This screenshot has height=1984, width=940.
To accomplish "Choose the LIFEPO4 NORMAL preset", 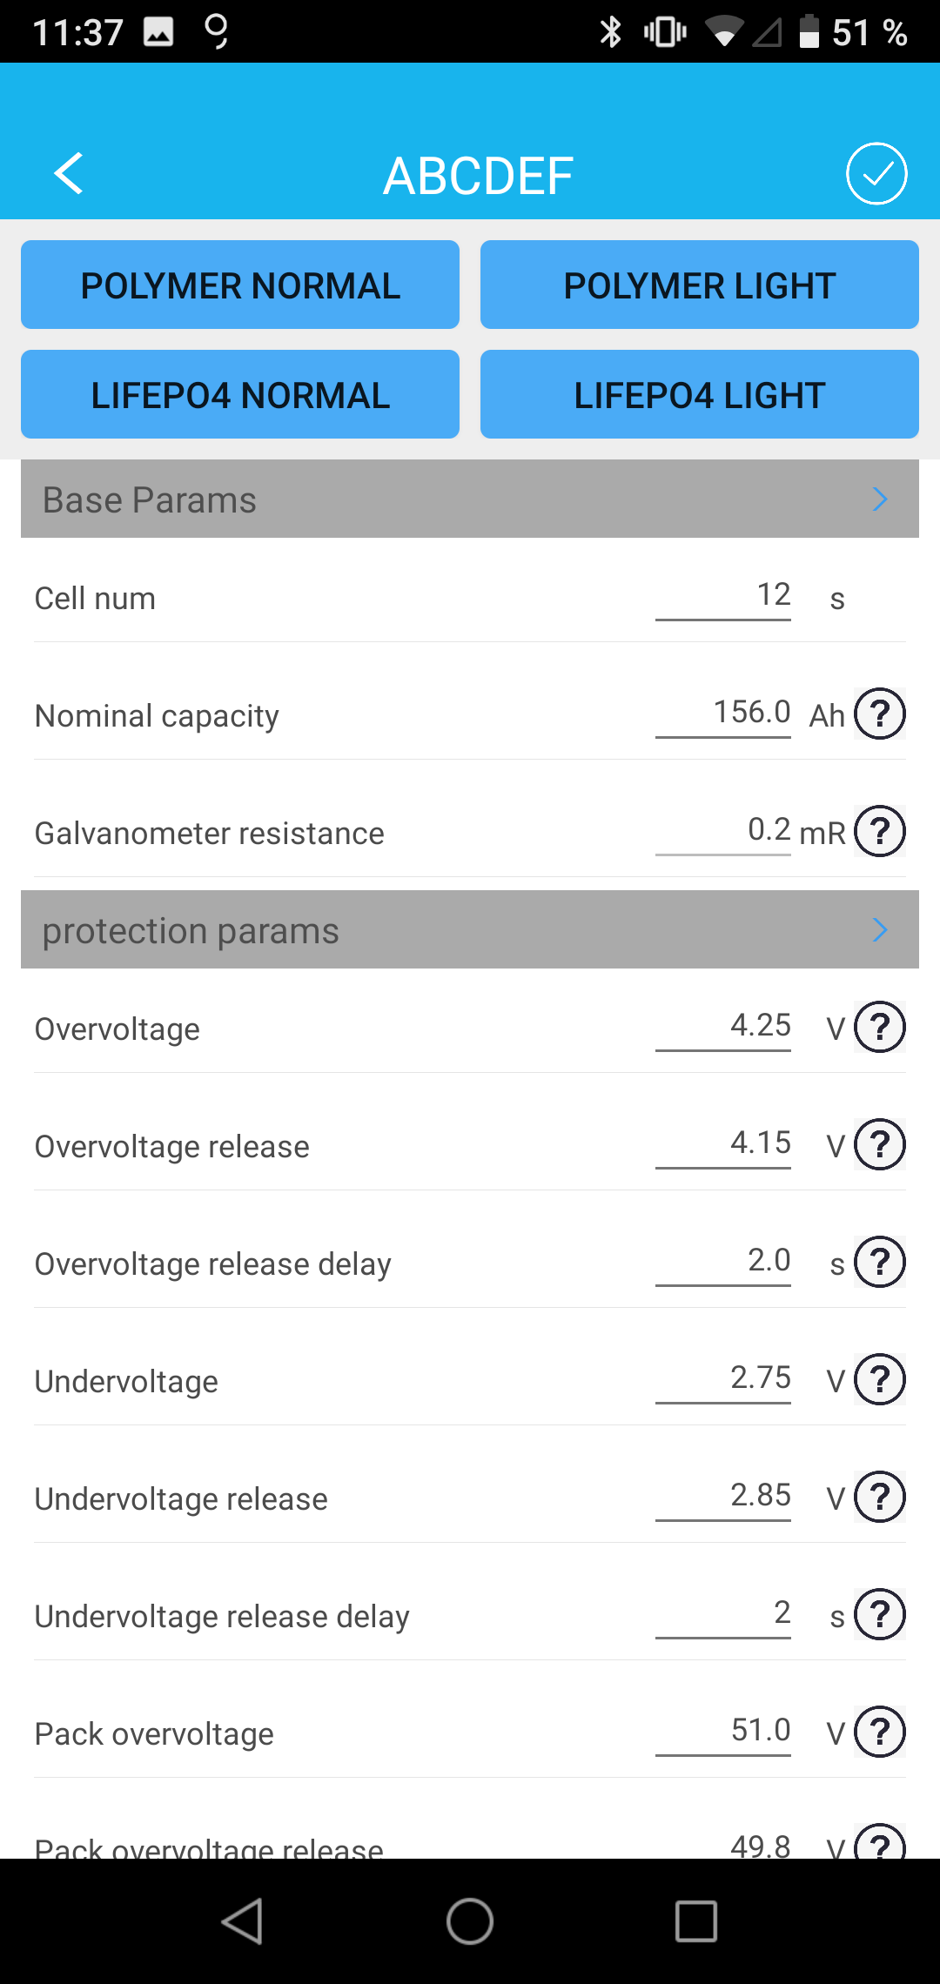I will 240,395.
